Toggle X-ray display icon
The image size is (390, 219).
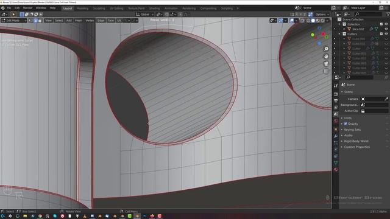click(302, 21)
